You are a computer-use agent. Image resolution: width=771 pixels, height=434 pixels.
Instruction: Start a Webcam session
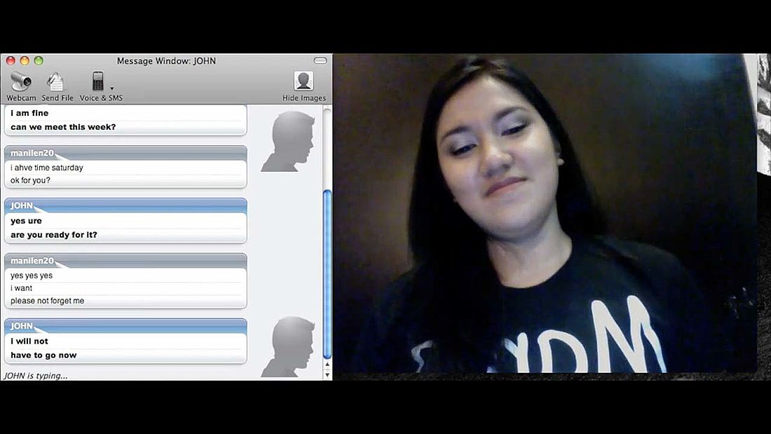[x=21, y=87]
